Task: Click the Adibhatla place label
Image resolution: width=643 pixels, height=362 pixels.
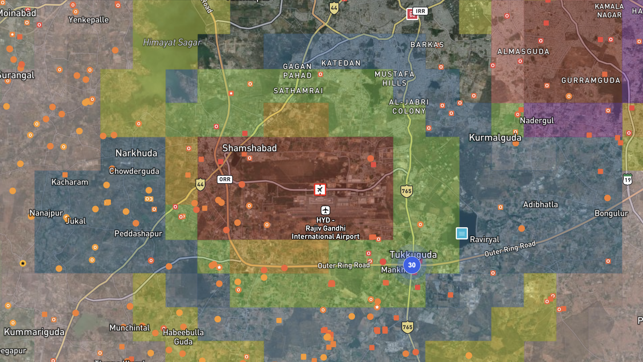Action: click(540, 205)
